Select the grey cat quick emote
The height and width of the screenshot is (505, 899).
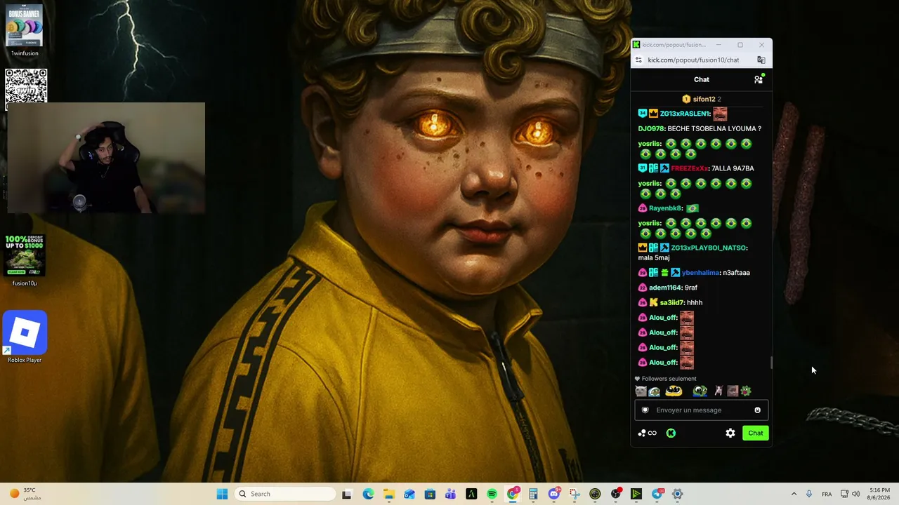pos(641,391)
